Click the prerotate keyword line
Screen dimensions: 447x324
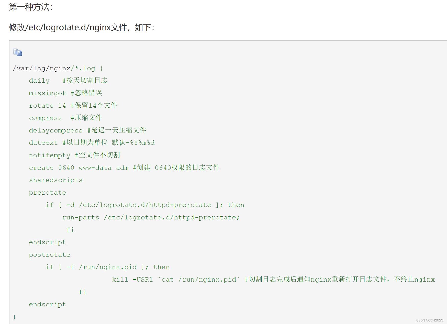pos(47,193)
